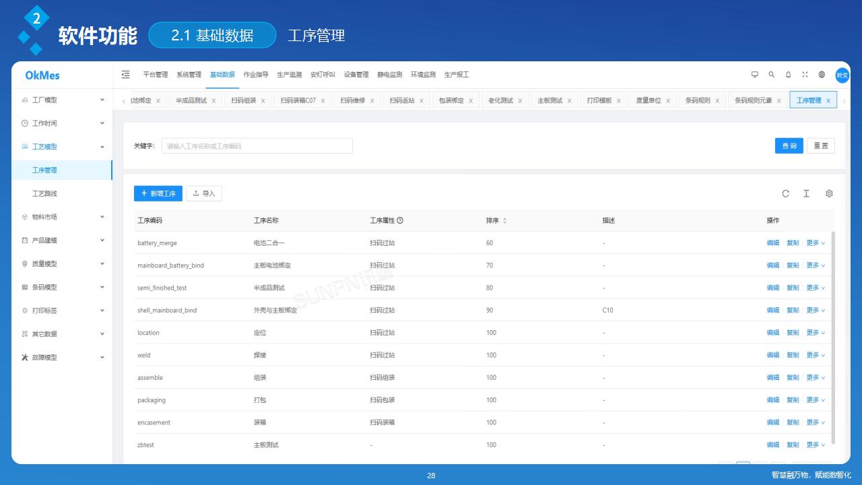This screenshot has width=862, height=485.
Task: Edit the packaging row
Action: point(773,400)
